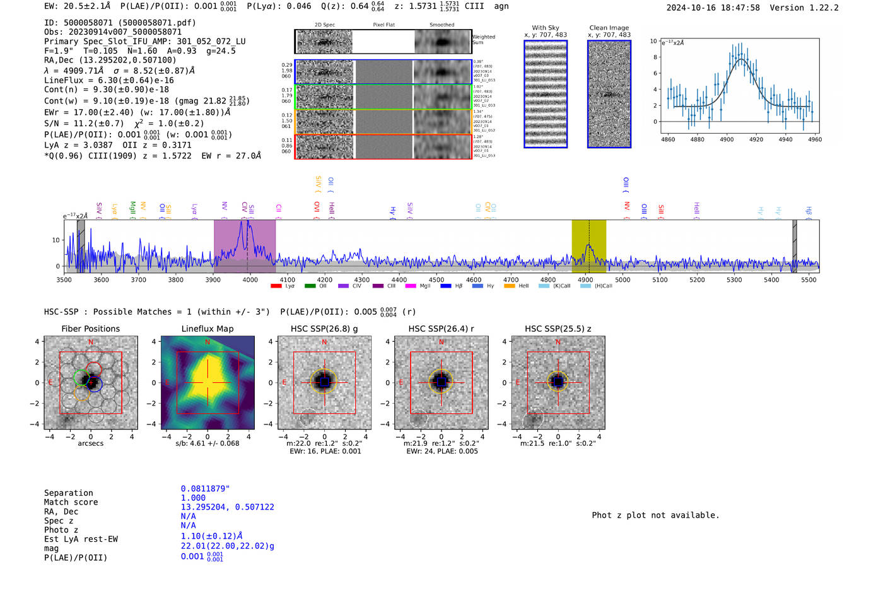
Task: Click the (K)CaII legend swatch
Action: pos(544,286)
